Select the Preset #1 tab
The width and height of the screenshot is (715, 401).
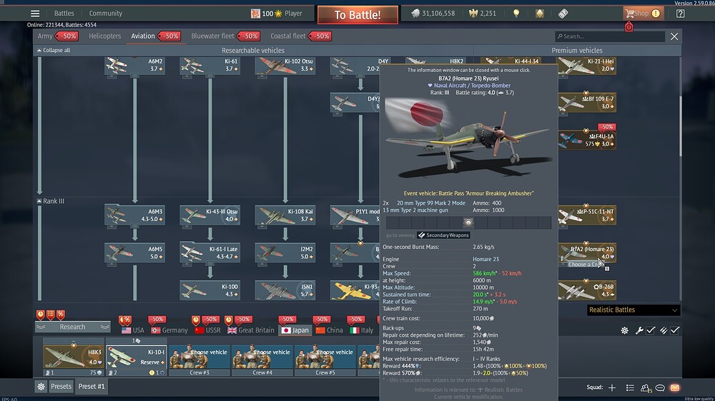pyautogui.click(x=92, y=387)
